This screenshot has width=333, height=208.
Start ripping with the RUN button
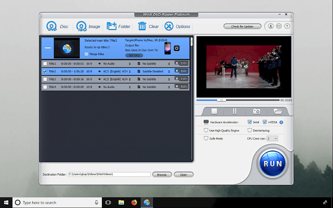pyautogui.click(x=272, y=164)
